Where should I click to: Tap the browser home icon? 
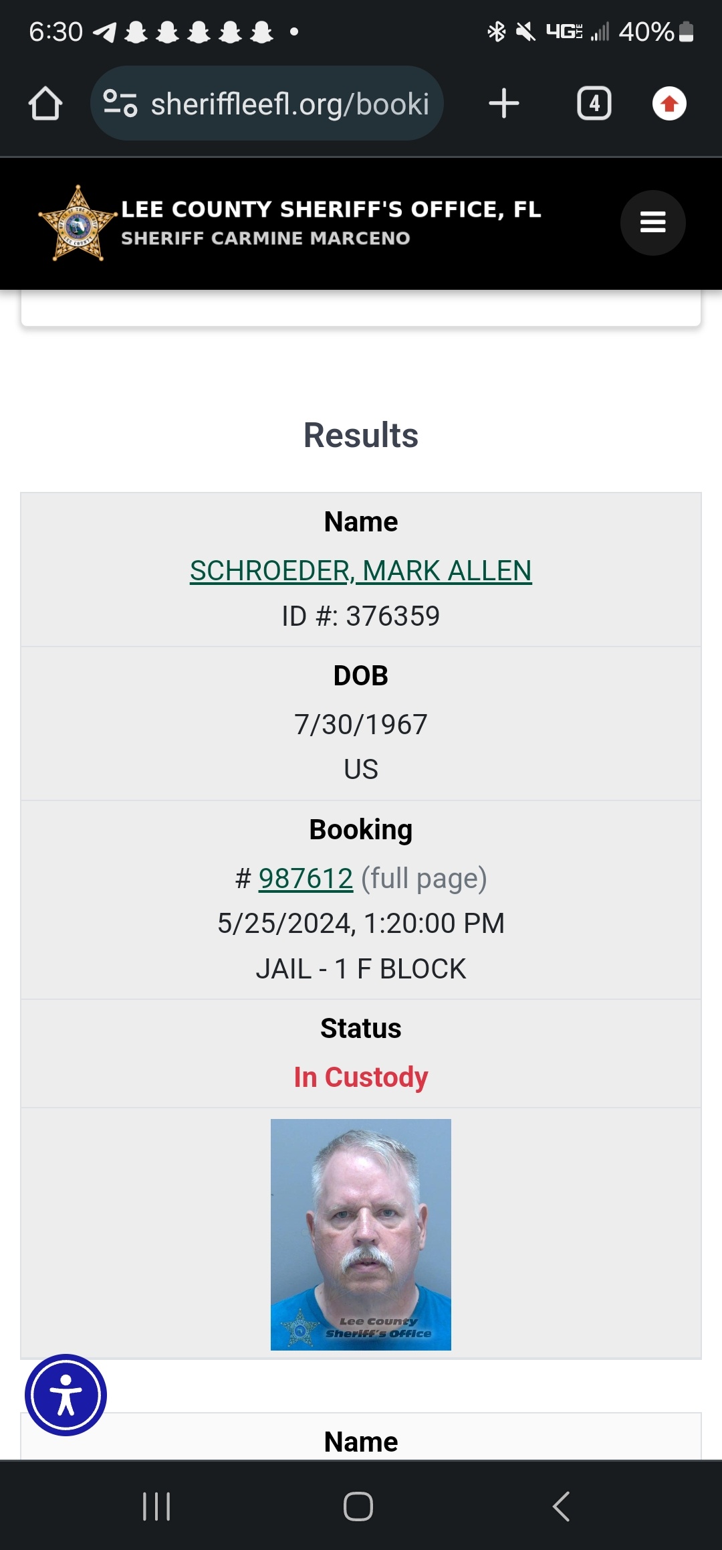pos(45,104)
